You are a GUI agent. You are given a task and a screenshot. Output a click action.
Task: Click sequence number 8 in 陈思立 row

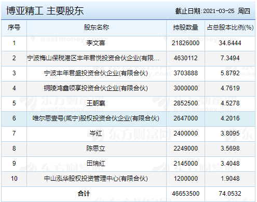tap(14, 149)
